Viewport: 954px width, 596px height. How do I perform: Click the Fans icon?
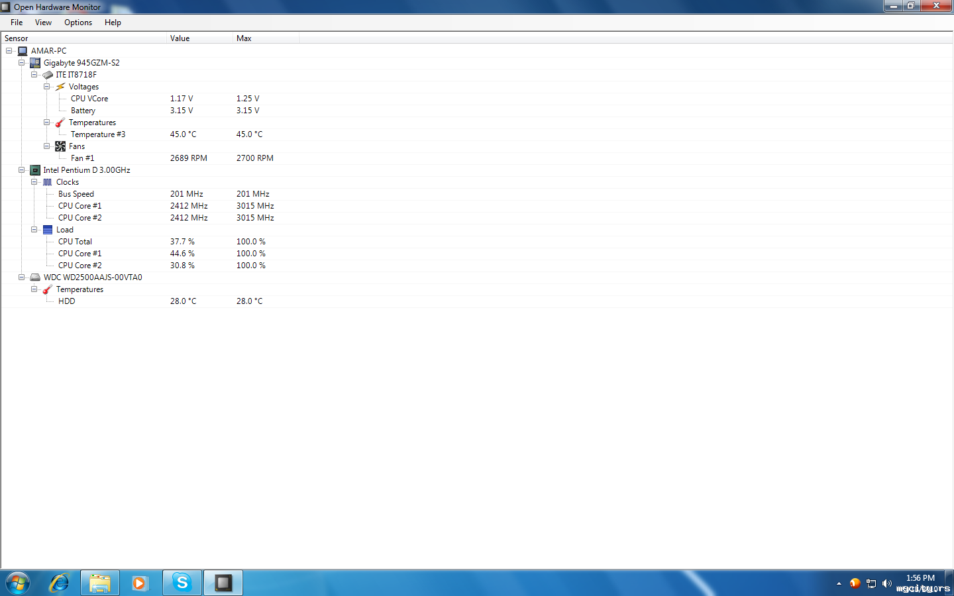pos(60,146)
